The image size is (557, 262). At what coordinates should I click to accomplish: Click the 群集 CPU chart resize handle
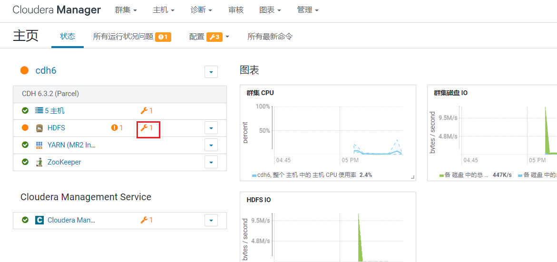pyautogui.click(x=412, y=177)
